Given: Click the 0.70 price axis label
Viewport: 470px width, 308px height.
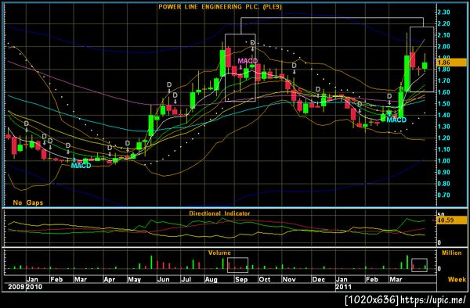Looking at the screenshot, I should 443,195.
